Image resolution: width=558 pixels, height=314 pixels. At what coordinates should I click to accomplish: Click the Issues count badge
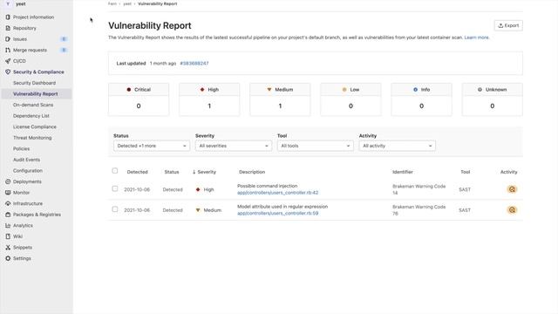[x=64, y=39]
